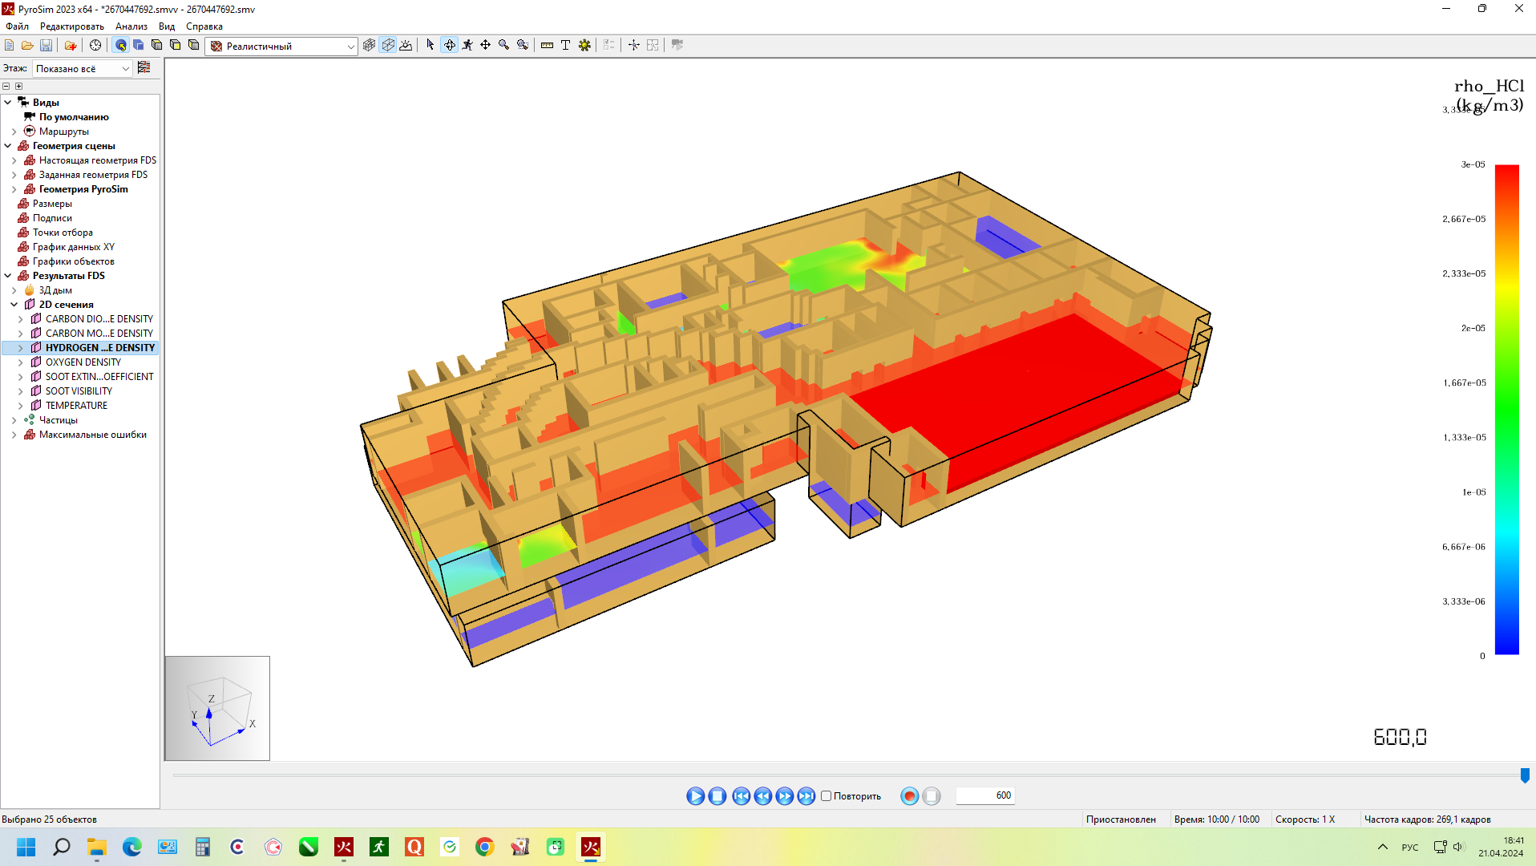Image resolution: width=1536 pixels, height=866 pixels.
Task: Collapse the Виды tree node
Action: 8,103
